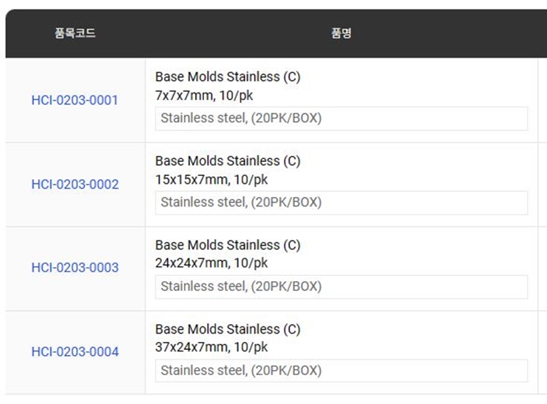547x404 pixels.
Task: Follow the HCI-0203-0003 item code link
Action: (x=75, y=268)
